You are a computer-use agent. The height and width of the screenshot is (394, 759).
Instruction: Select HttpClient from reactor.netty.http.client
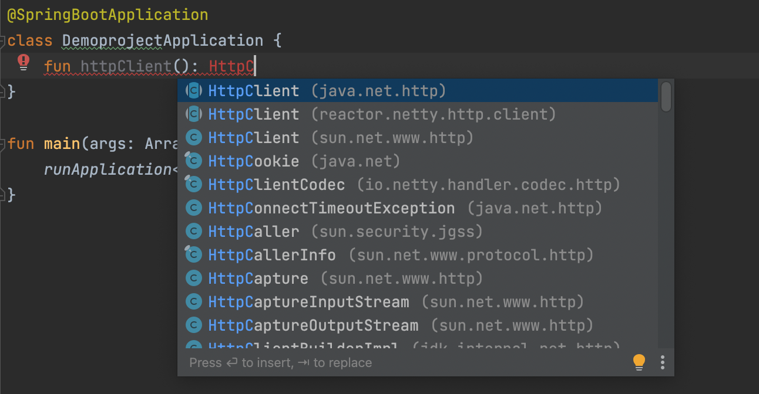418,114
